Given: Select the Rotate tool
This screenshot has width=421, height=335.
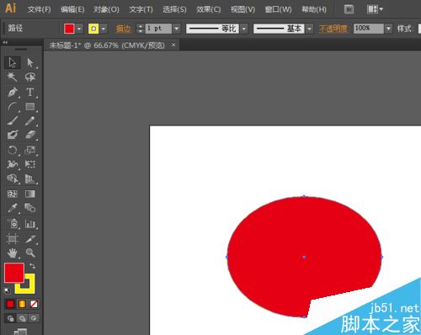Looking at the screenshot, I should [x=13, y=150].
